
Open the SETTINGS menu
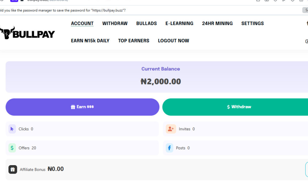(x=252, y=23)
